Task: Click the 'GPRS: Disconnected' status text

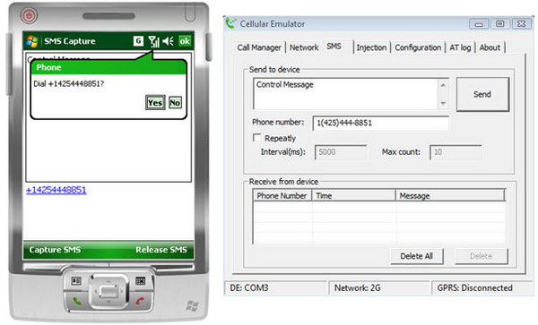Action: click(474, 288)
